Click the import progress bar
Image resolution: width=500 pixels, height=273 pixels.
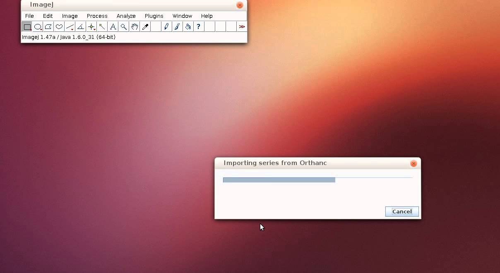click(318, 180)
